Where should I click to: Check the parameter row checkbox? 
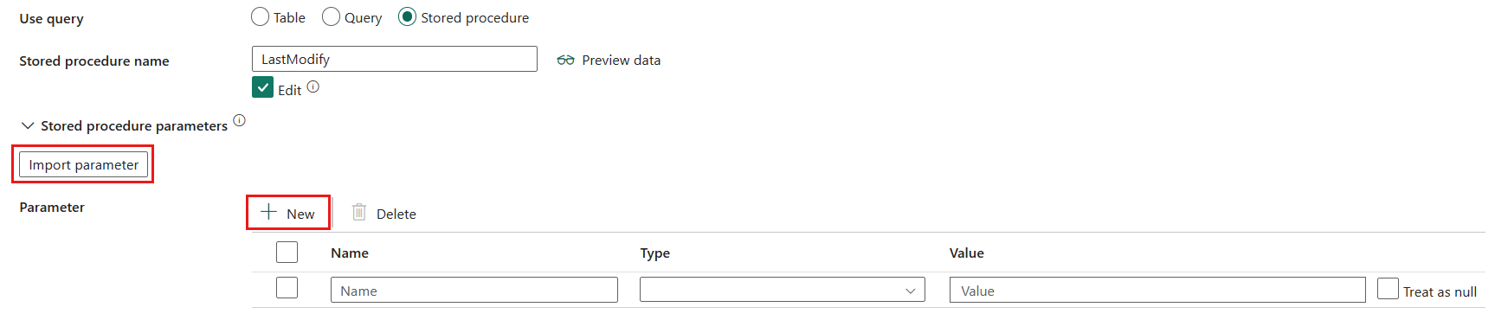pyautogui.click(x=287, y=287)
